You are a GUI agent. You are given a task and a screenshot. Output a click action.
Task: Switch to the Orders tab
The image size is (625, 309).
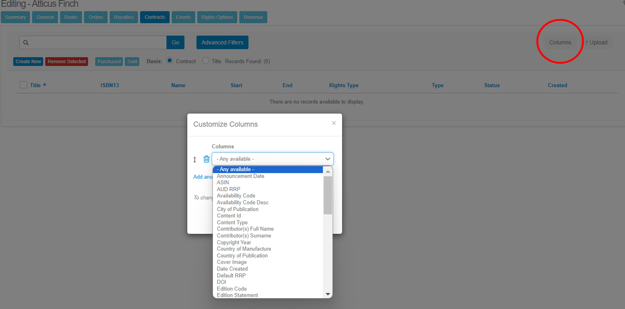click(x=96, y=17)
